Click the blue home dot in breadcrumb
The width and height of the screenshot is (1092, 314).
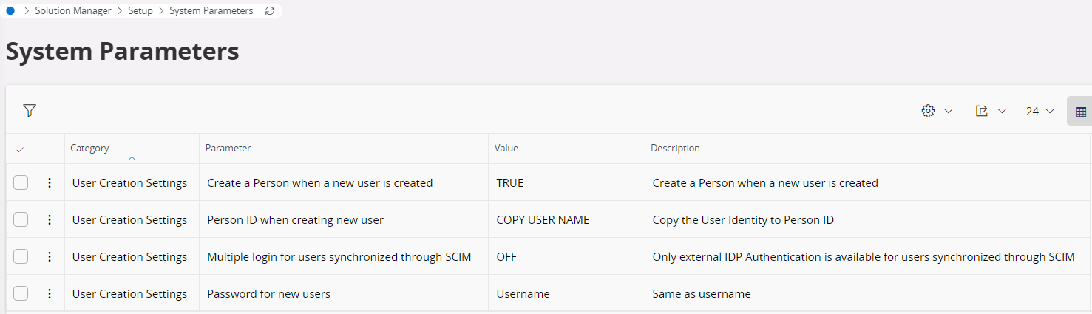click(10, 11)
